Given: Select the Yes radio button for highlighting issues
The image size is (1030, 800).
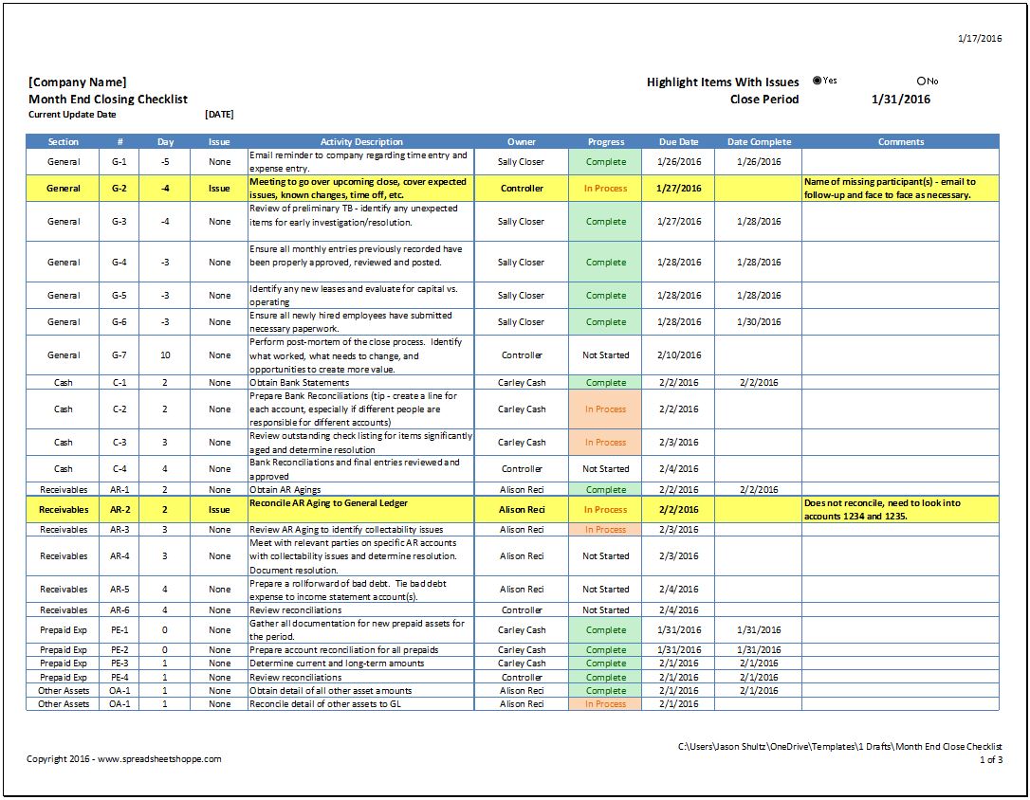Looking at the screenshot, I should pyautogui.click(x=818, y=81).
